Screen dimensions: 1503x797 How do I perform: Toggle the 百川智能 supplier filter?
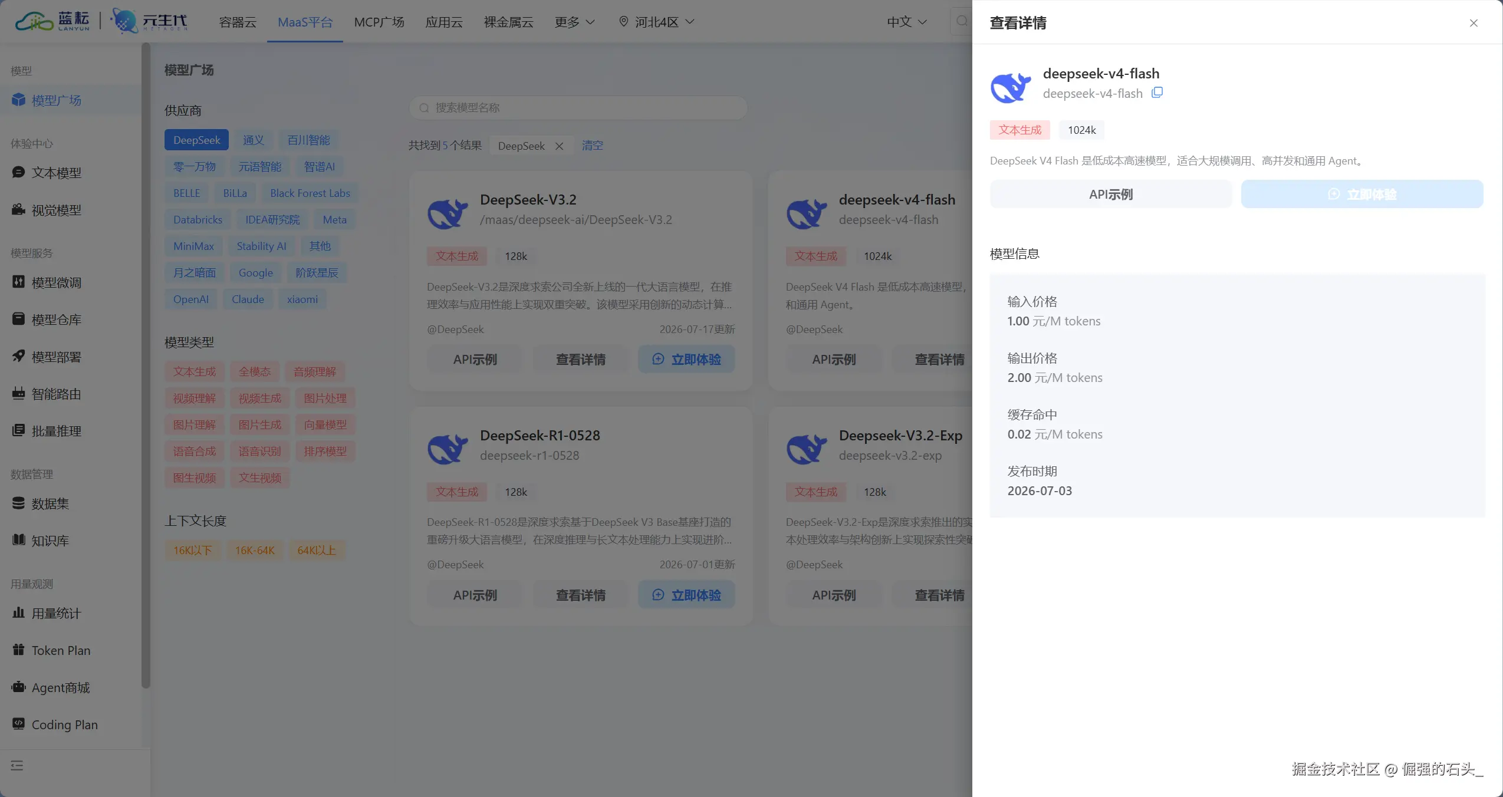tap(308, 140)
